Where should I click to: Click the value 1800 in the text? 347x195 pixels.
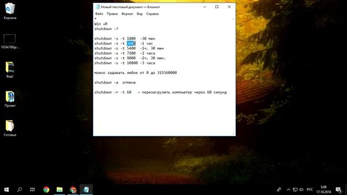[131, 38]
